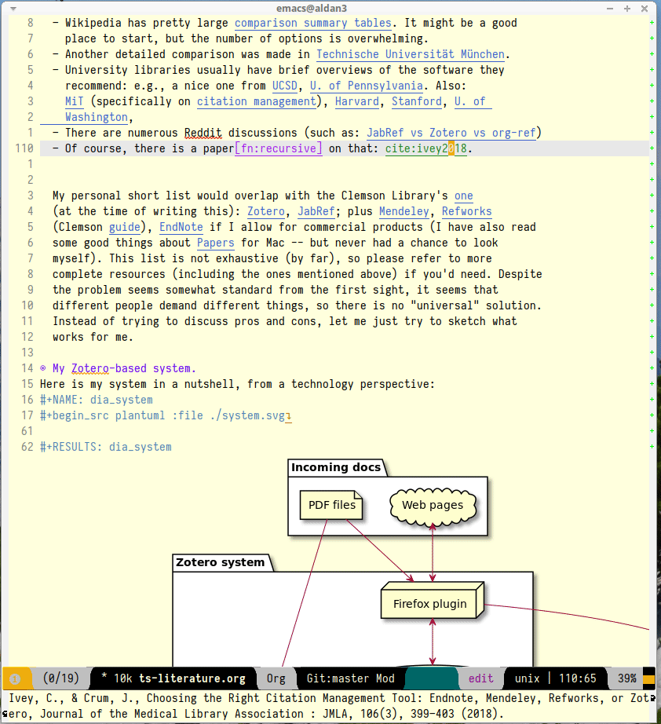This screenshot has width=661, height=724.
Task: Click the '39%' buffer position indicator
Action: coord(627,678)
